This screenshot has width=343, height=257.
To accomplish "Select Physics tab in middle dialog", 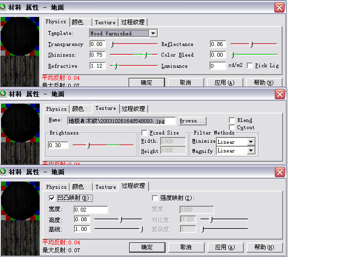I will (x=56, y=109).
